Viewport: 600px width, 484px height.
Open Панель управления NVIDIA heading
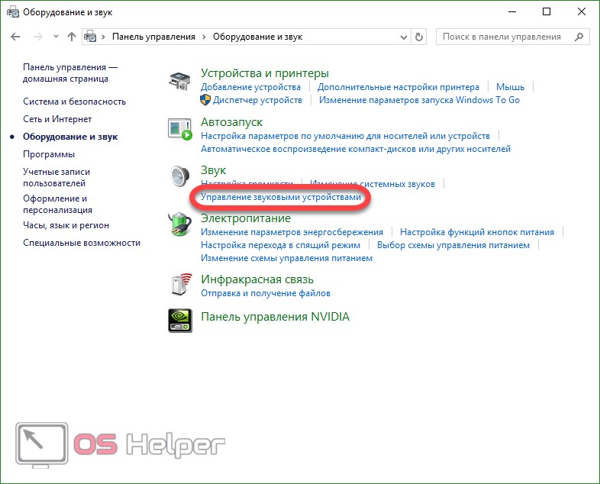click(x=275, y=317)
